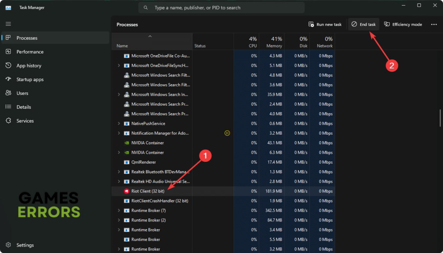The image size is (443, 253).
Task: Enable Efficiency mode for selected process
Action: tap(402, 24)
